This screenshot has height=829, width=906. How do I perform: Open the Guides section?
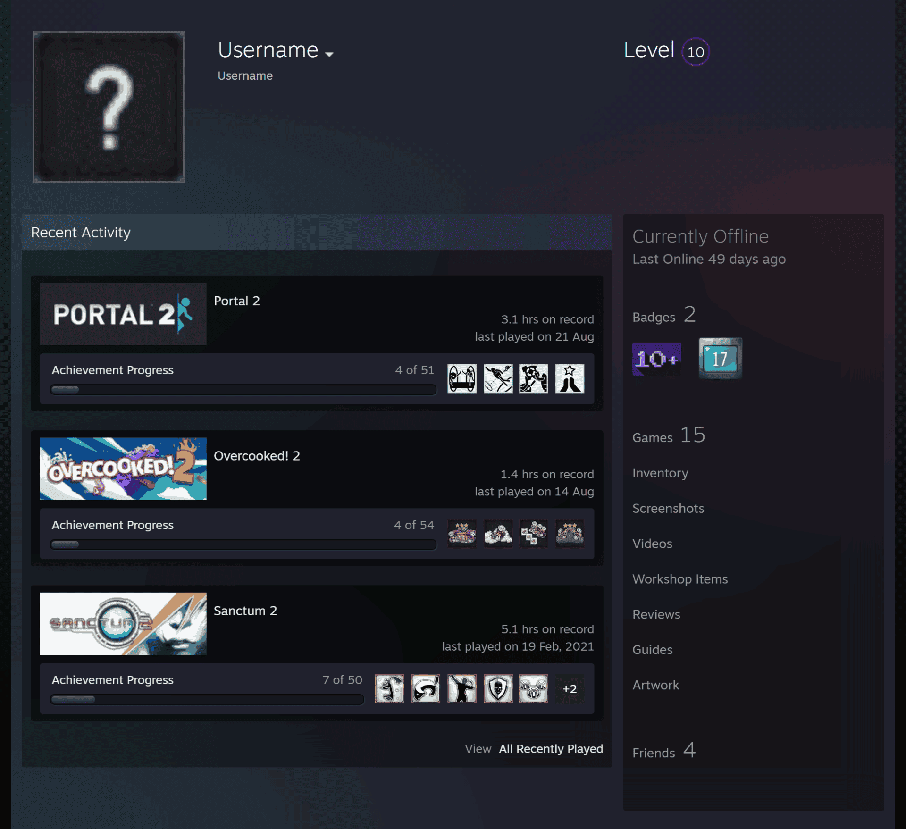tap(652, 650)
